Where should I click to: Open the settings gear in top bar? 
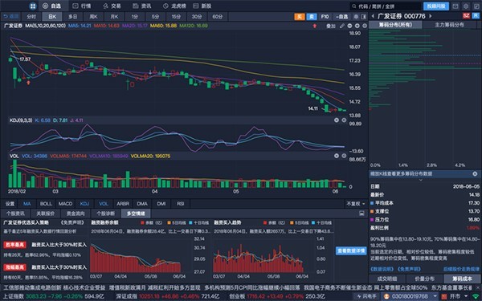click(x=466, y=6)
